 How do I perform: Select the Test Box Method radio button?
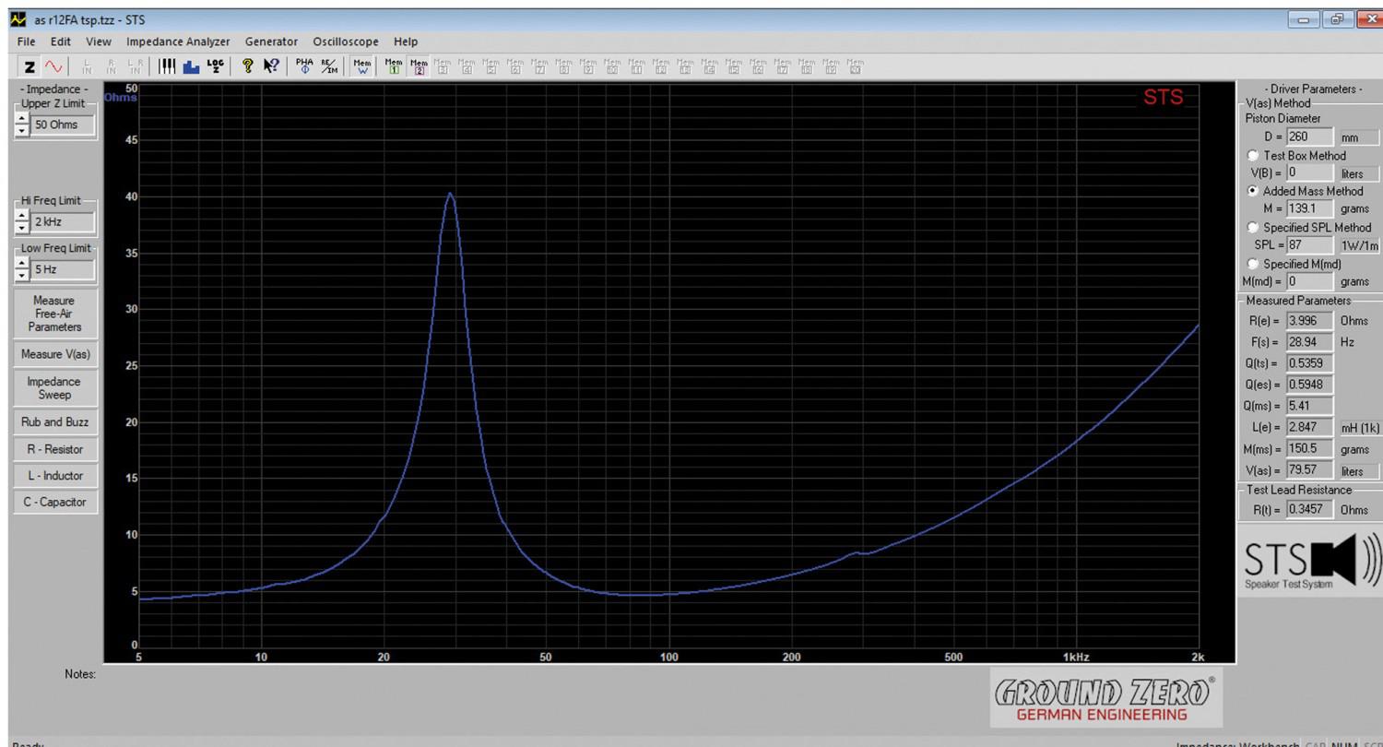click(x=1253, y=156)
